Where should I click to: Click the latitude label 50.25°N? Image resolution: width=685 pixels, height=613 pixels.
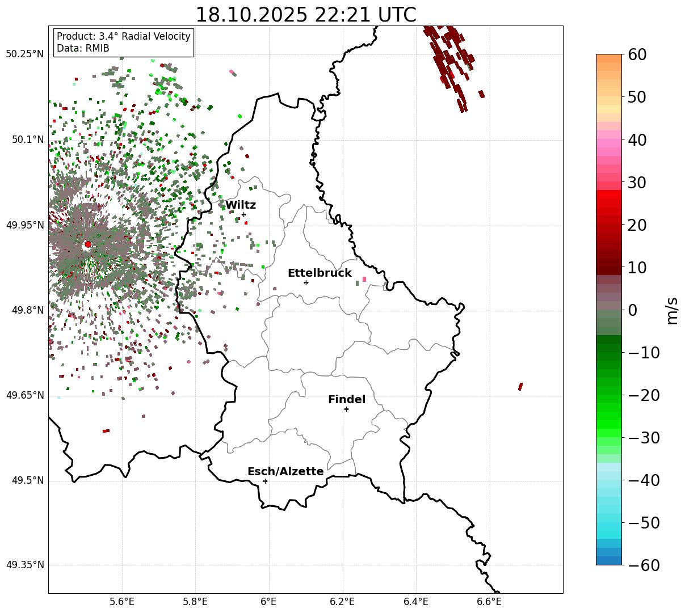25,54
